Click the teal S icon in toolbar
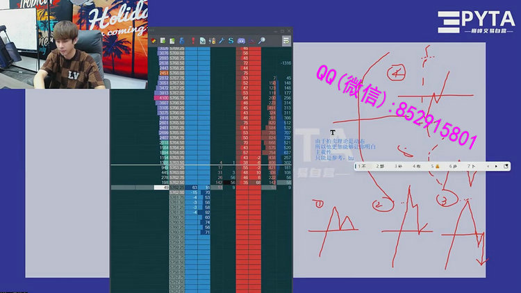This screenshot has width=521, height=293. coord(231,41)
